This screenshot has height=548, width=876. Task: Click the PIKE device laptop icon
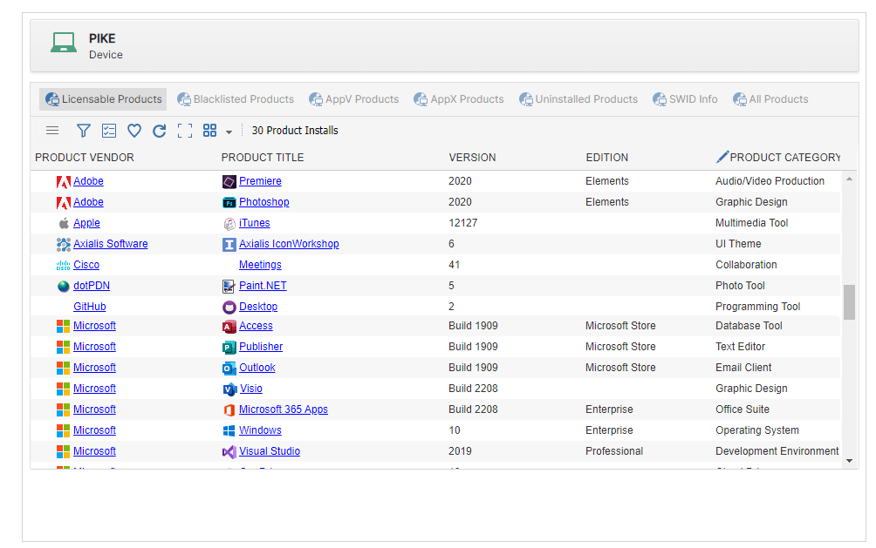point(63,43)
